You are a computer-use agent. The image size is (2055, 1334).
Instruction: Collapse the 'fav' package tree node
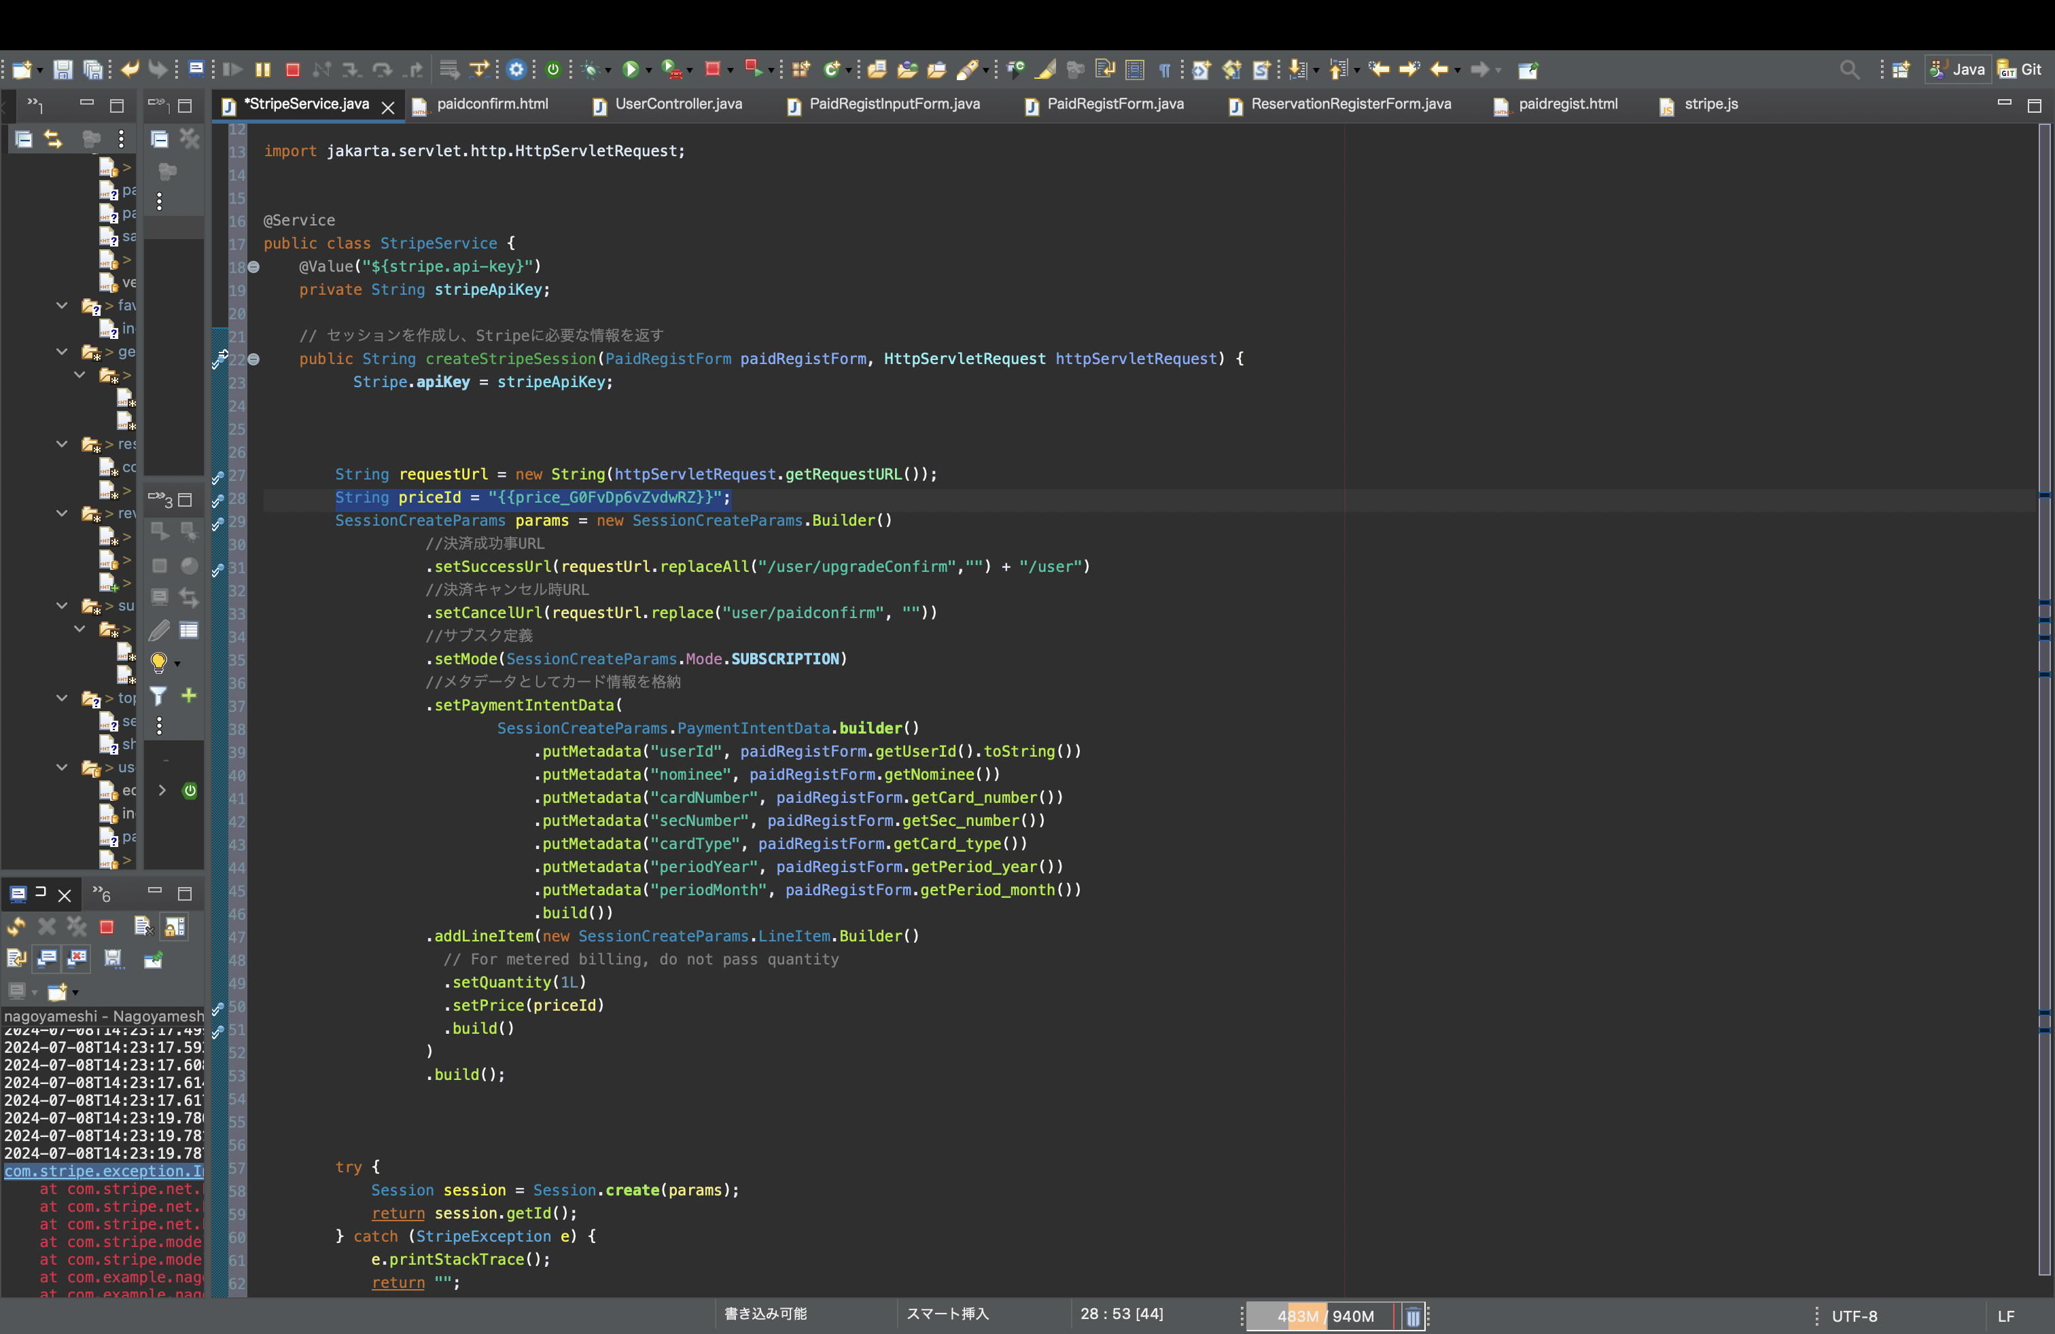click(x=62, y=306)
